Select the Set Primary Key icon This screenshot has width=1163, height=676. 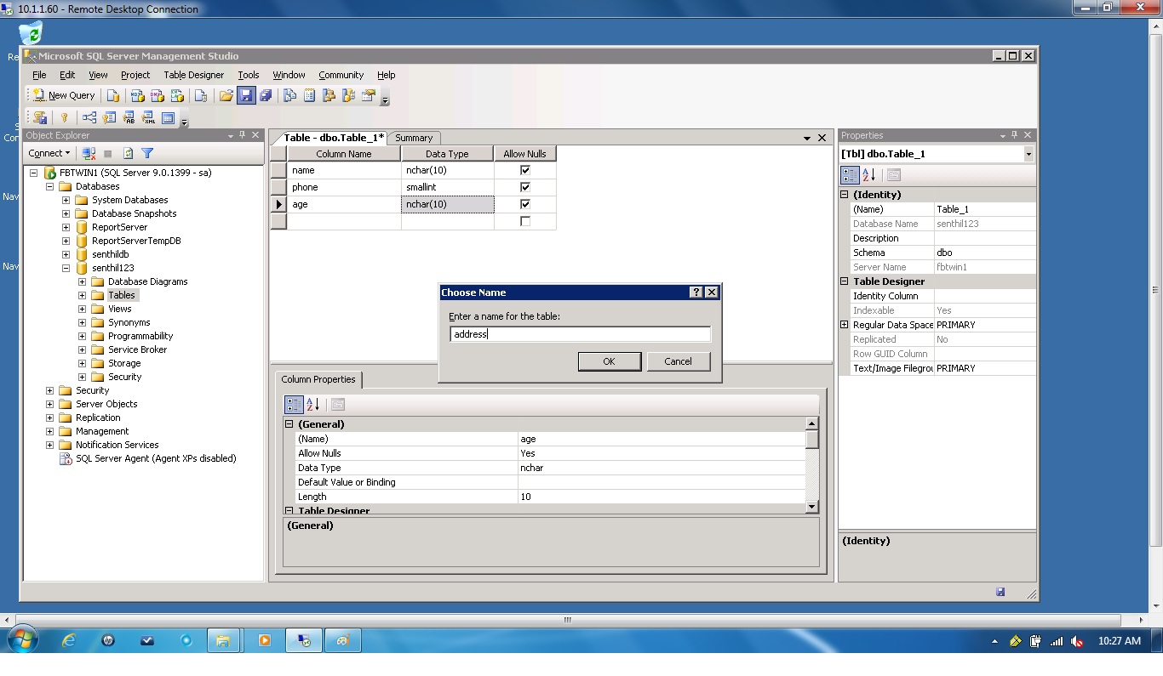(x=64, y=117)
